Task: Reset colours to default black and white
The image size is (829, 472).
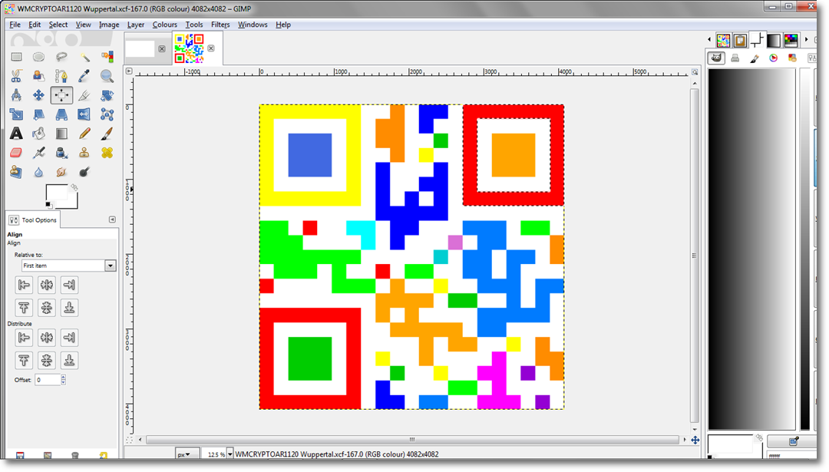Action: point(48,205)
